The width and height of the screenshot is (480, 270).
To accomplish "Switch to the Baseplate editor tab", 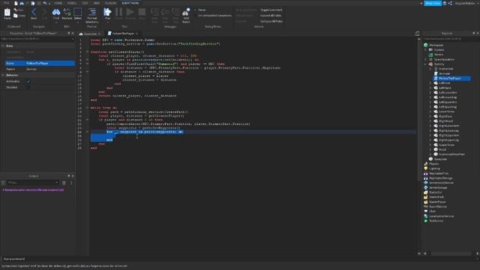I will [x=89, y=34].
